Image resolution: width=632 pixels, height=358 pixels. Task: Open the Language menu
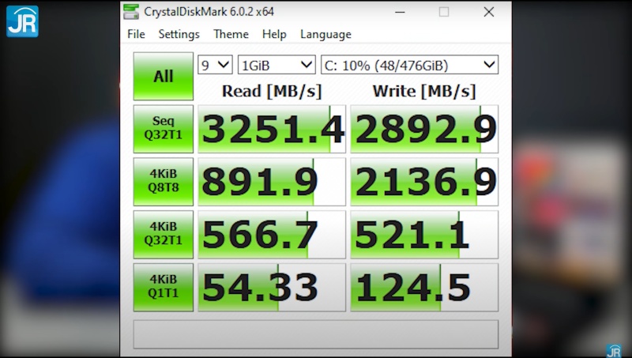[x=325, y=34]
